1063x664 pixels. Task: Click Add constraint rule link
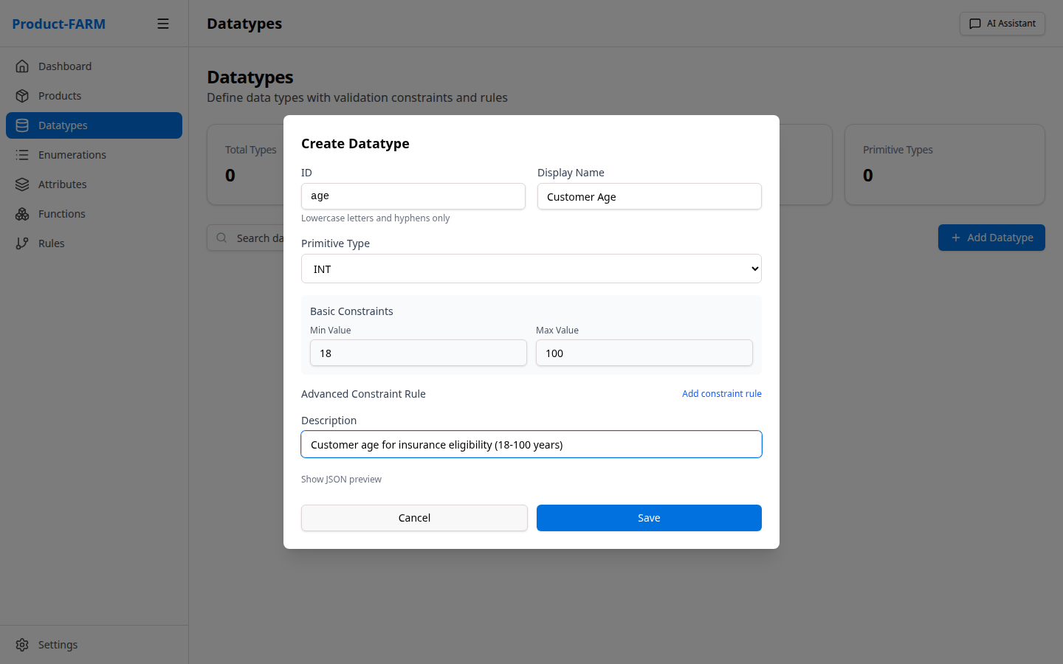point(721,394)
